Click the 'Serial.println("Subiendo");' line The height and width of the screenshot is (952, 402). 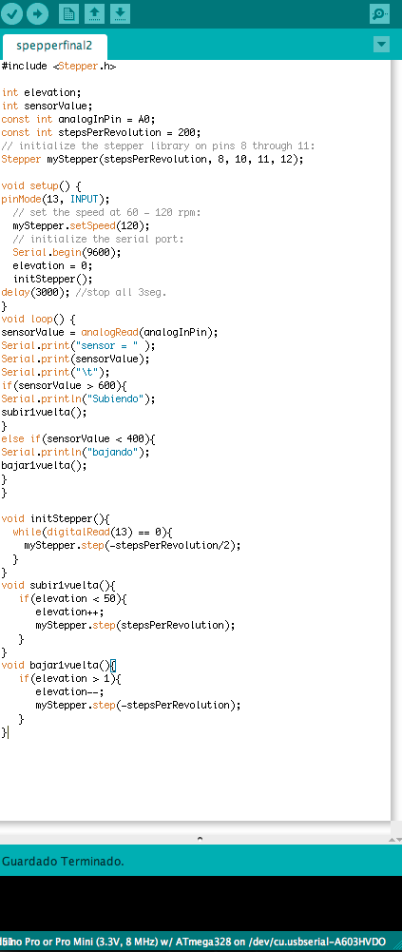tap(78, 399)
